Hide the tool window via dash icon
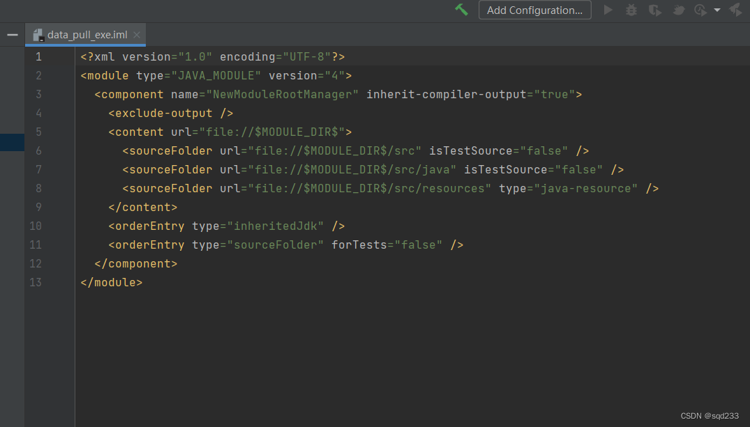The height and width of the screenshot is (427, 750). pyautogui.click(x=13, y=35)
